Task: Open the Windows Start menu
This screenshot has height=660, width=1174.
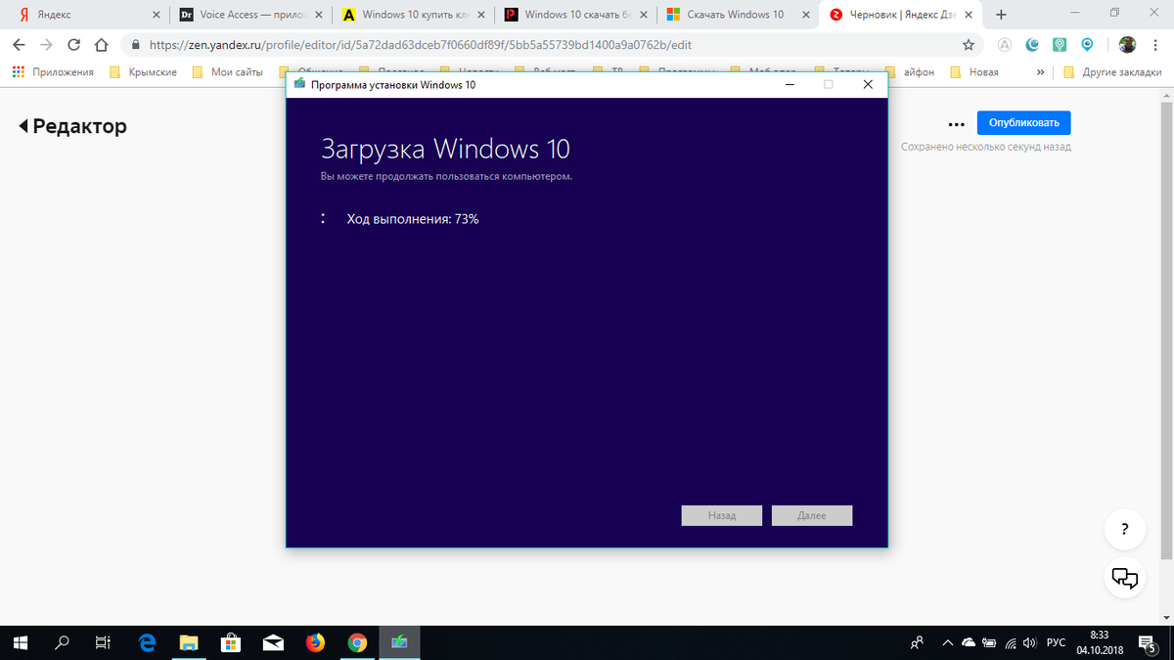Action: pyautogui.click(x=21, y=642)
